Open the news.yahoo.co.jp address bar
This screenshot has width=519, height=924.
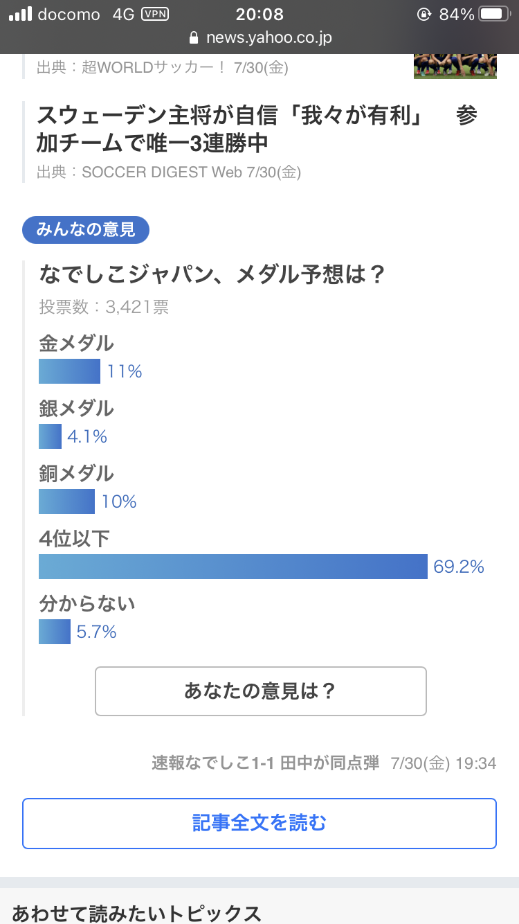click(x=268, y=37)
